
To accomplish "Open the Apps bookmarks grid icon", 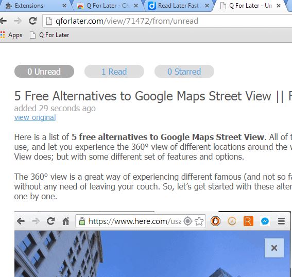I will point(3,35).
